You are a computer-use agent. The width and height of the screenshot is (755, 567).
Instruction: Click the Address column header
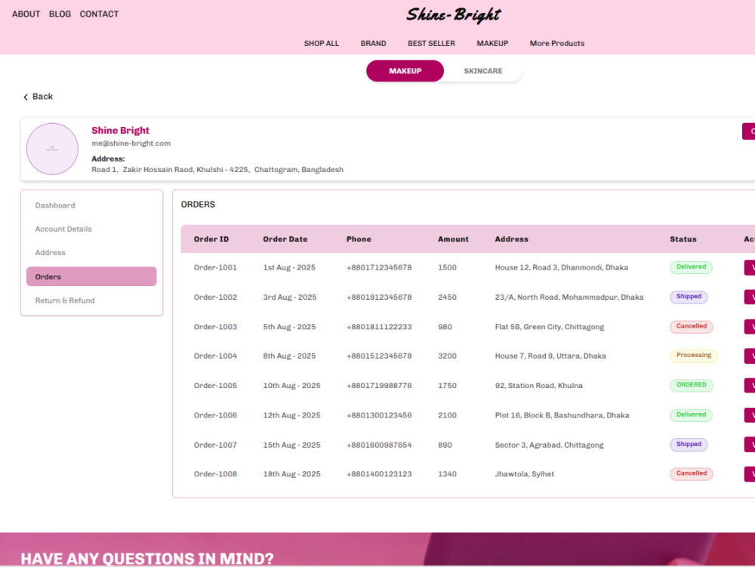(x=511, y=239)
